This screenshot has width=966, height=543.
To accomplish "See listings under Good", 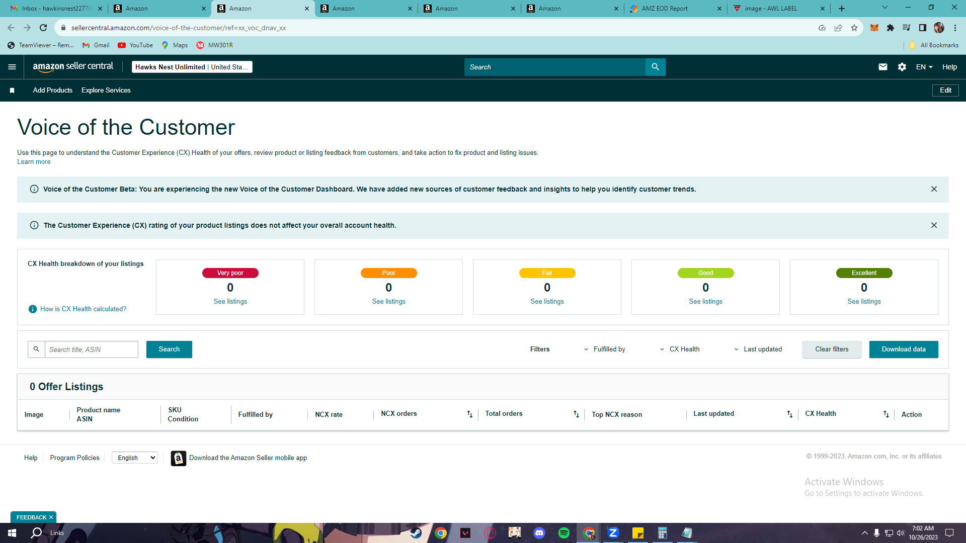I will (705, 302).
